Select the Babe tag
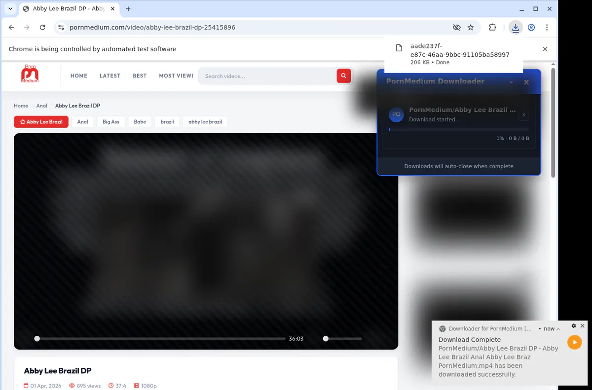 (140, 122)
